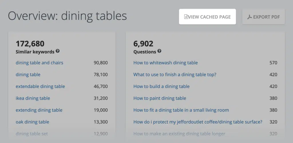Open 'ikea dining table' keyword link
Viewport: 293px width, 143px height.
tap(33, 98)
